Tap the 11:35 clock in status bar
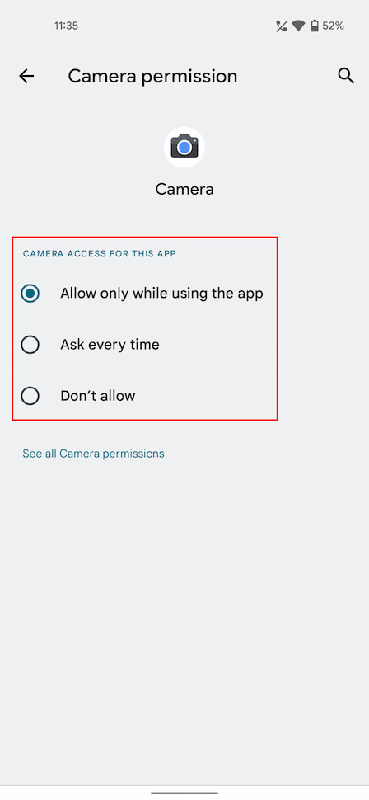Viewport: 369px width, 800px height. pos(66,26)
